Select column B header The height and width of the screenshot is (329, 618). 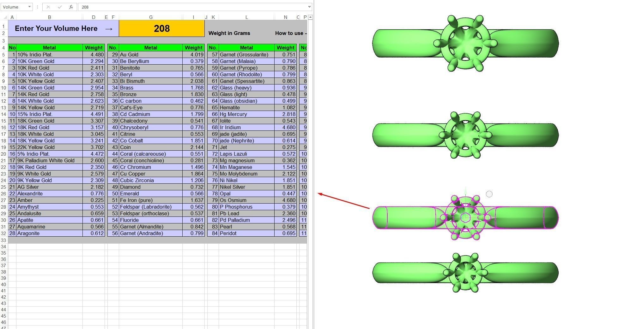(49, 17)
